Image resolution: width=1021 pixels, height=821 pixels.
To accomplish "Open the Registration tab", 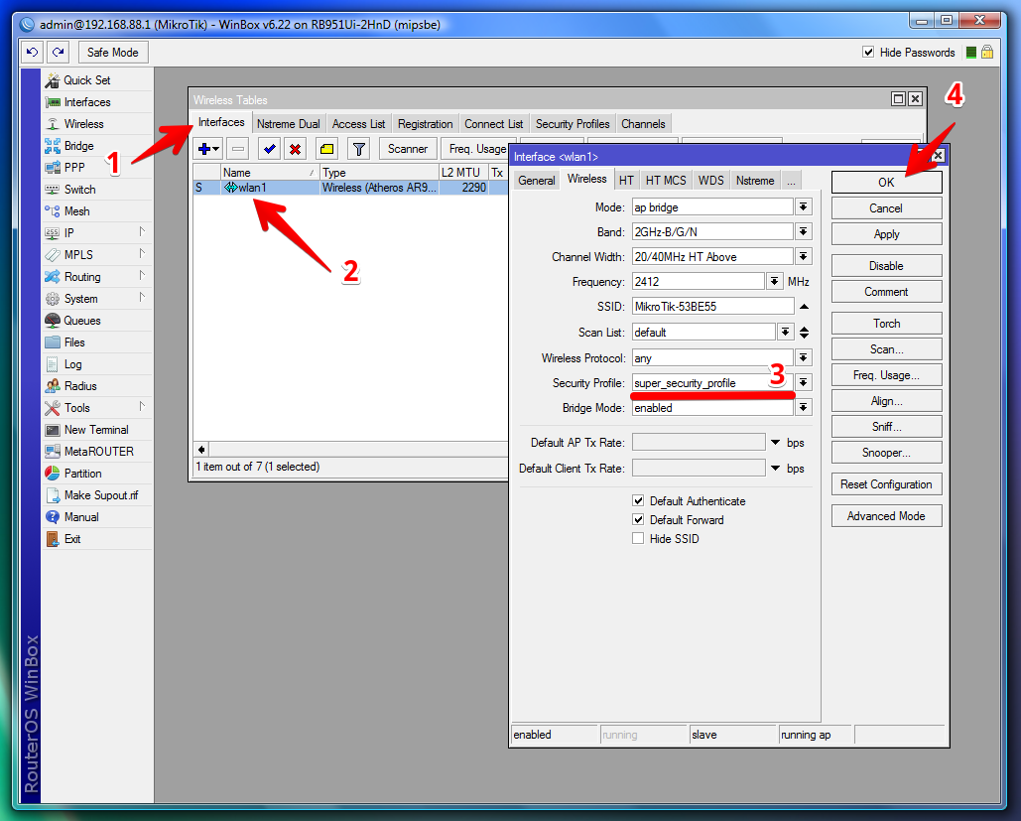I will (x=426, y=124).
